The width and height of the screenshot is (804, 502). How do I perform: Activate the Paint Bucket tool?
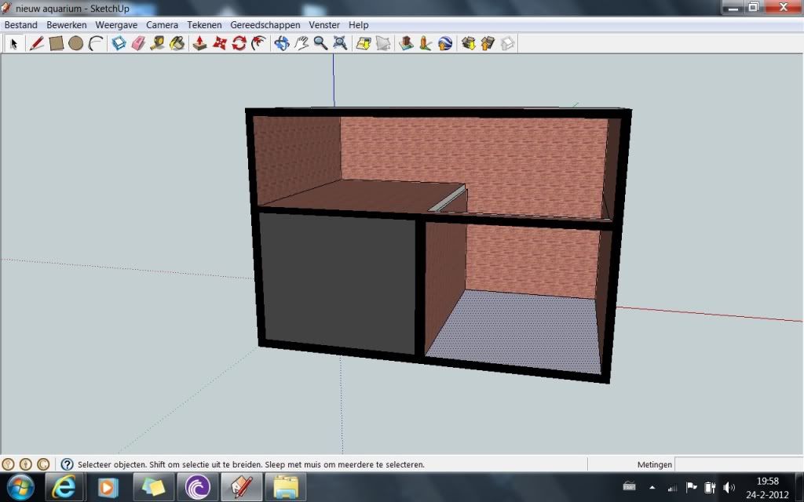pos(177,43)
